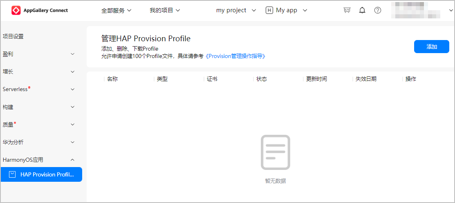Click the 更新时间 column header

click(x=316, y=79)
